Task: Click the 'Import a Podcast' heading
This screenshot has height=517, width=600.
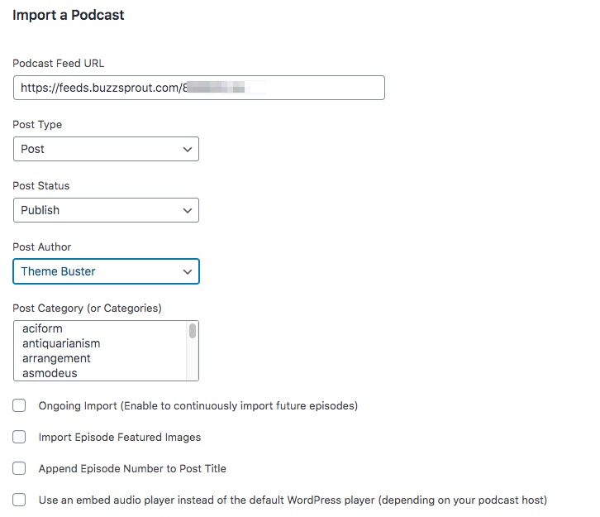Action: (x=69, y=15)
